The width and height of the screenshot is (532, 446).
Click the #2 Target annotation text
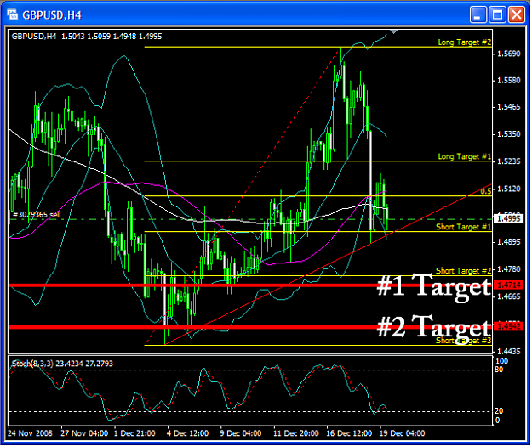[434, 328]
